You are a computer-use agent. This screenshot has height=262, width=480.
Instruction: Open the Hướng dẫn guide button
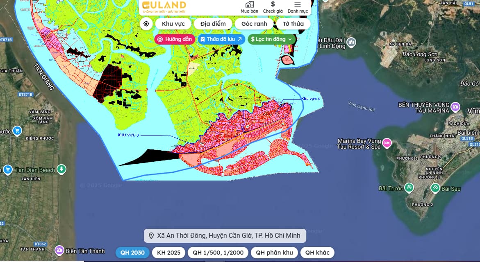click(175, 39)
